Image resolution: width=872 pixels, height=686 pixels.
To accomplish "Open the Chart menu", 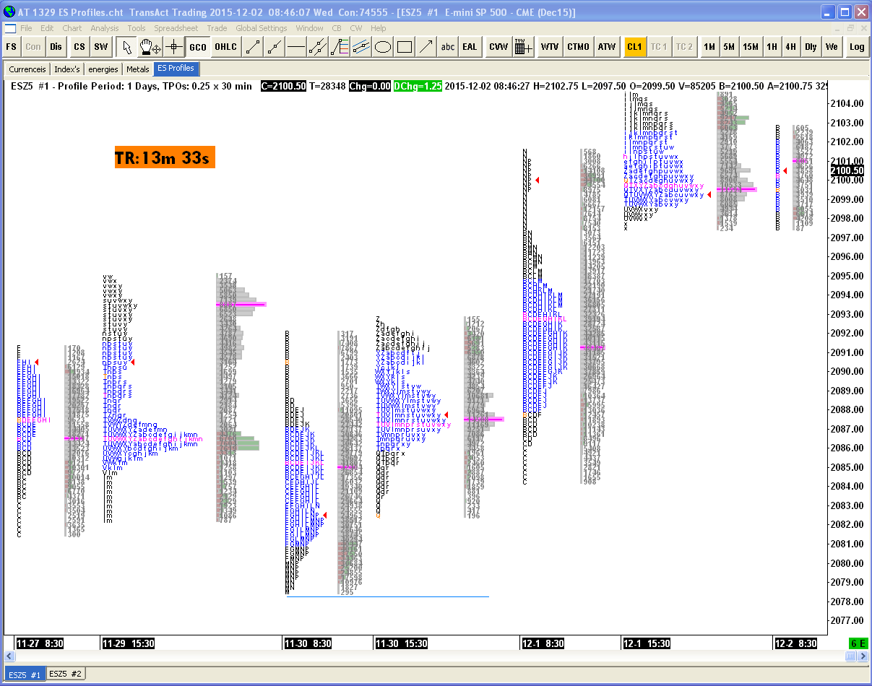I will pyautogui.click(x=72, y=28).
